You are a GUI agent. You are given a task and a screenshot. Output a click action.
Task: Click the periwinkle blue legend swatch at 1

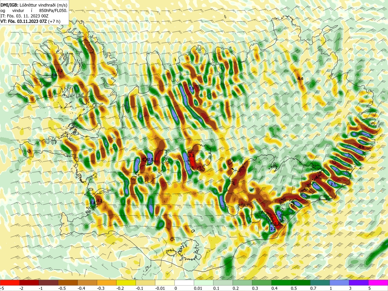coord(339,282)
